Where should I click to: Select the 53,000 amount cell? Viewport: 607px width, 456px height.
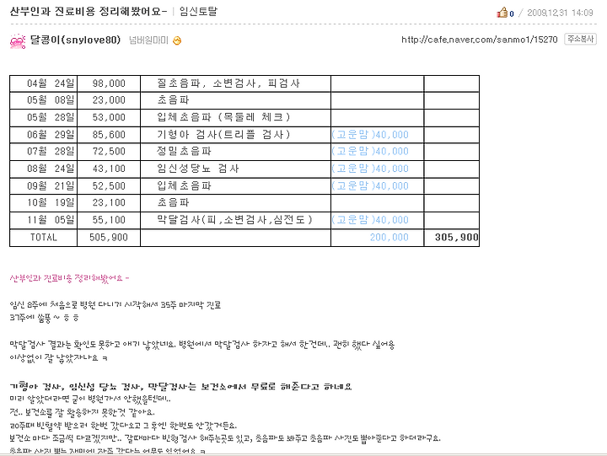coord(109,117)
